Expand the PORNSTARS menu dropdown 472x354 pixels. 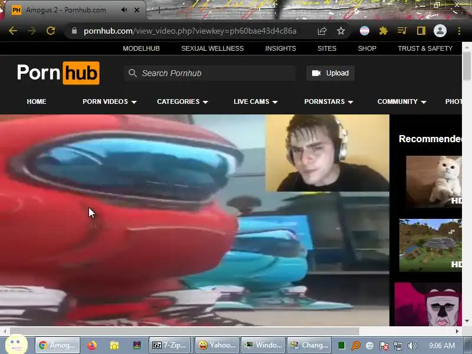(329, 101)
